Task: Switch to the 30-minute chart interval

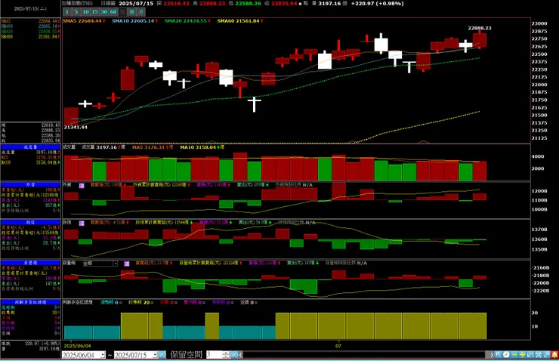Action: pyautogui.click(x=103, y=12)
